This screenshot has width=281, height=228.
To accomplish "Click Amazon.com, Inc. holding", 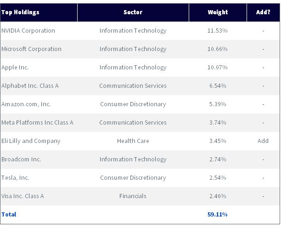I will pyautogui.click(x=26, y=104).
